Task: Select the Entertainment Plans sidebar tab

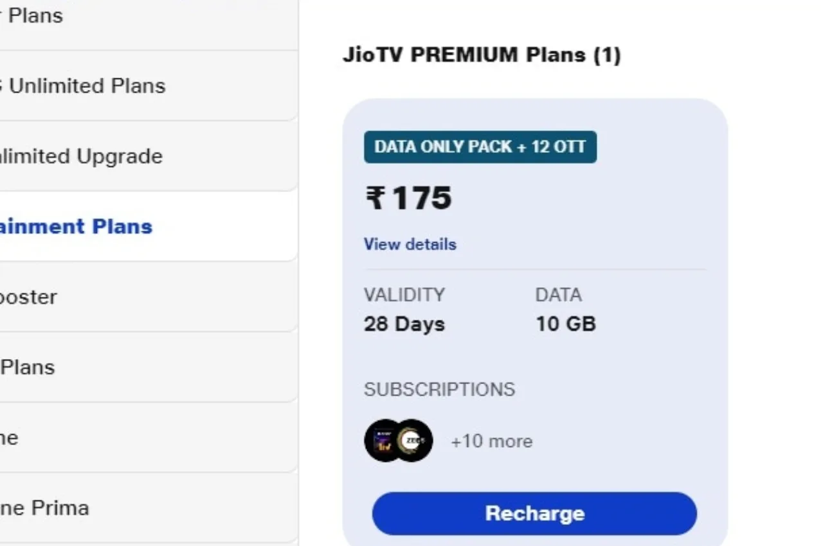Action: (76, 226)
